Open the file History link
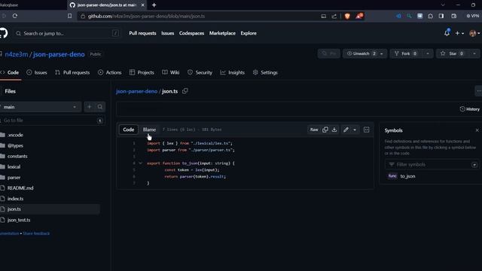The image size is (482, 271). click(469, 109)
